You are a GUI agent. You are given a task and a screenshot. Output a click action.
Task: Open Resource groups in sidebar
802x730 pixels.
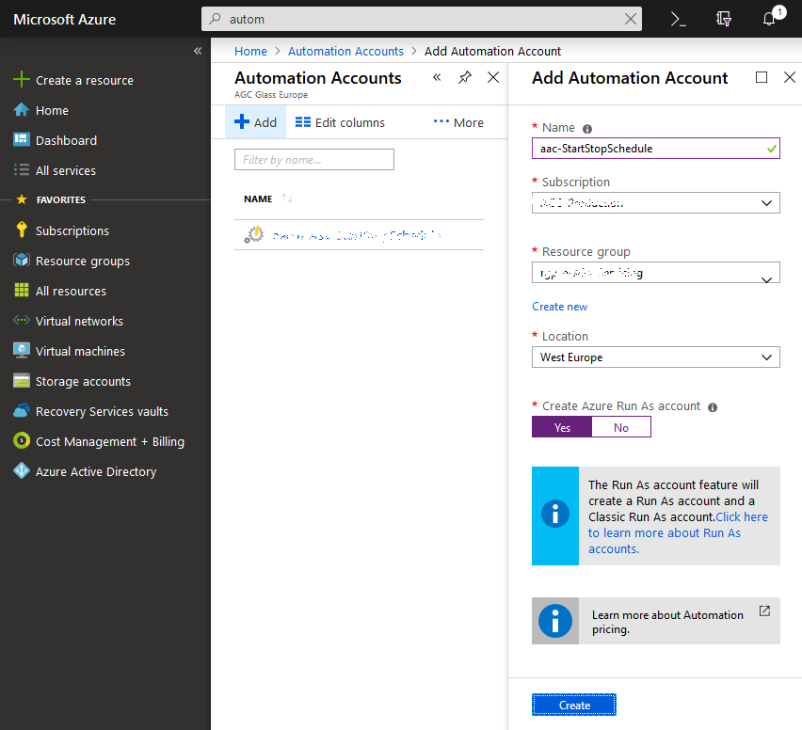click(82, 261)
